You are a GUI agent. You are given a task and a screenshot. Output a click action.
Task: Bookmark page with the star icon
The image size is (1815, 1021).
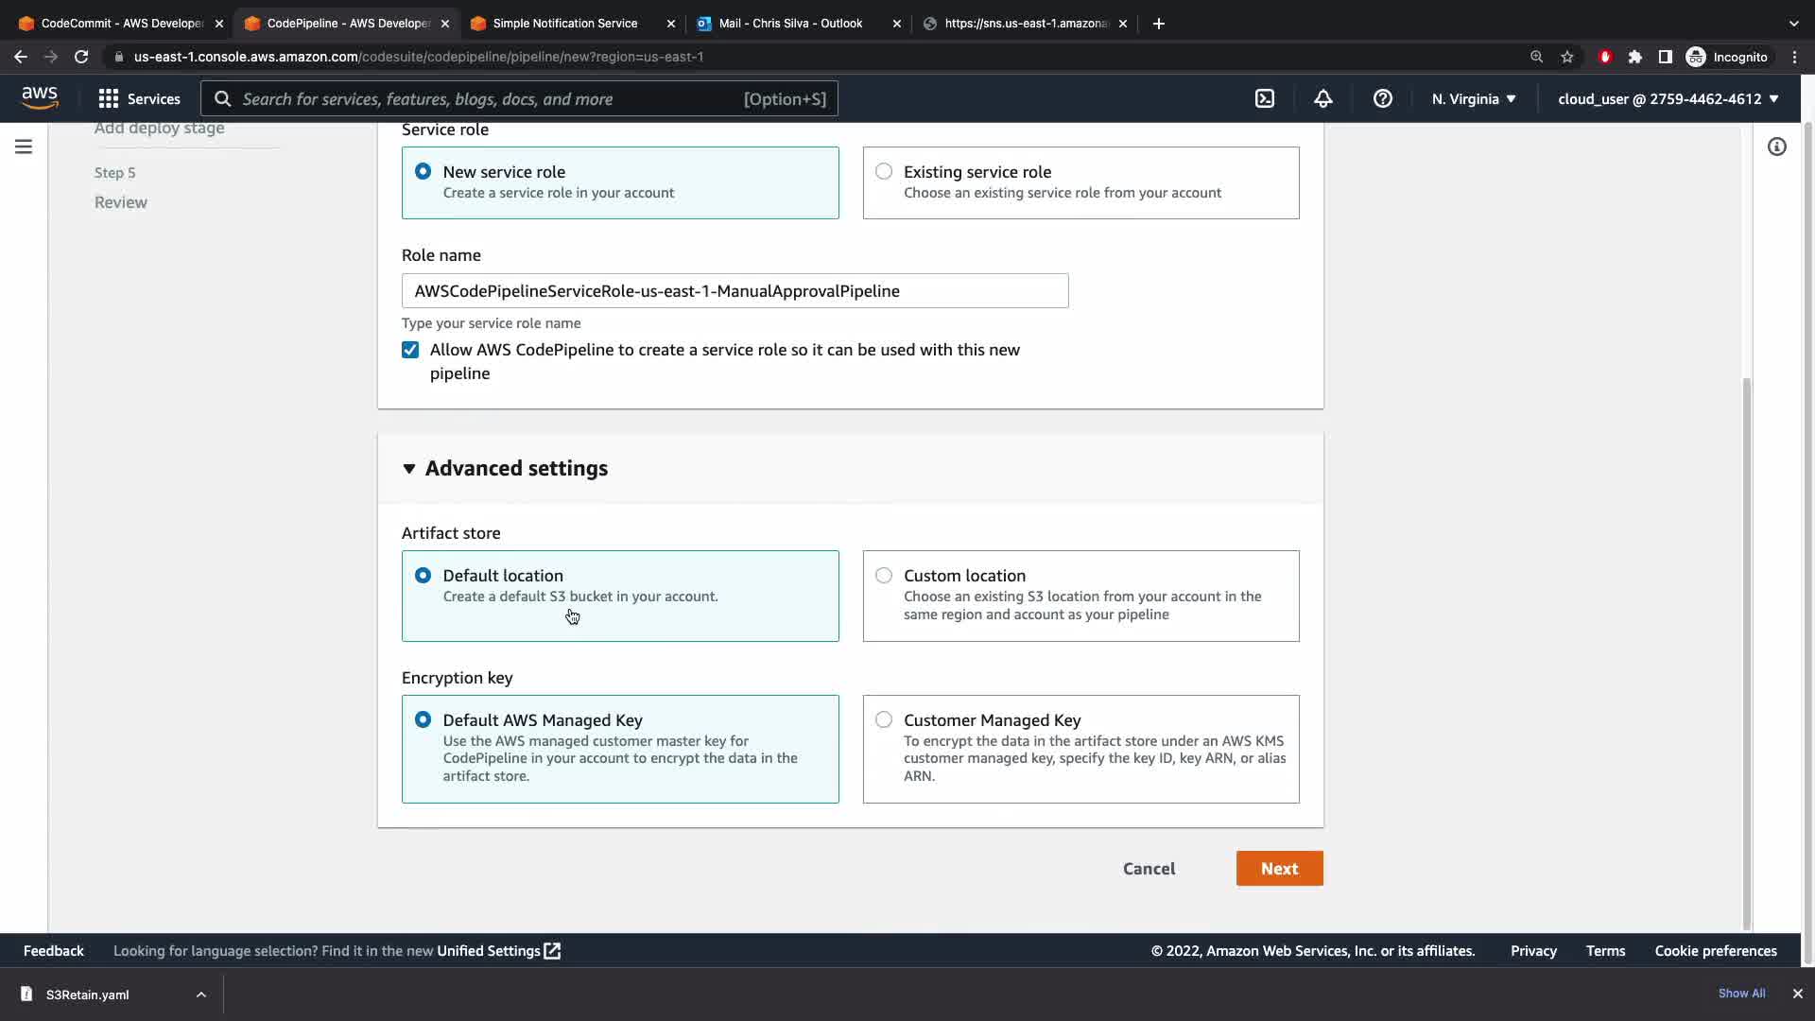pyautogui.click(x=1567, y=57)
